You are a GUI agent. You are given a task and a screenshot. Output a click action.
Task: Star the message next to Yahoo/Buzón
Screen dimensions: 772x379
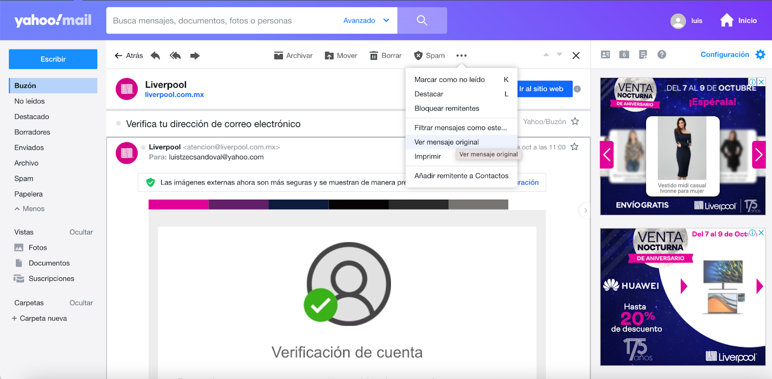pyautogui.click(x=575, y=121)
